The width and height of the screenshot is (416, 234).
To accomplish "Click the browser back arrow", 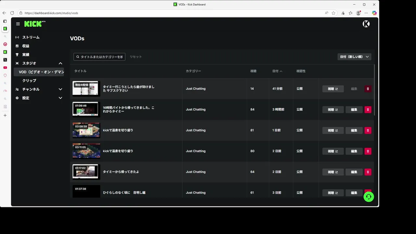I will click(x=4, y=13).
